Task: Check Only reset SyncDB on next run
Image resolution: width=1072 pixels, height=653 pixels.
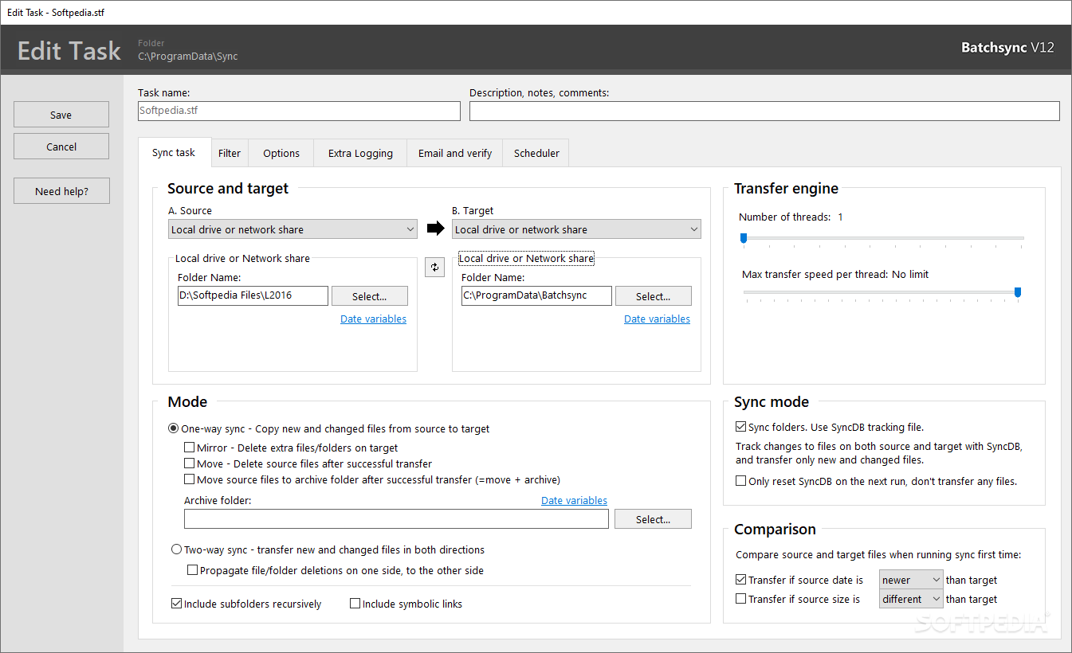Action: click(741, 481)
